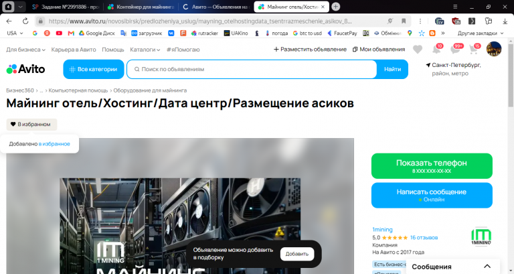
Task: Open the Помощь link
Action: pos(112,50)
